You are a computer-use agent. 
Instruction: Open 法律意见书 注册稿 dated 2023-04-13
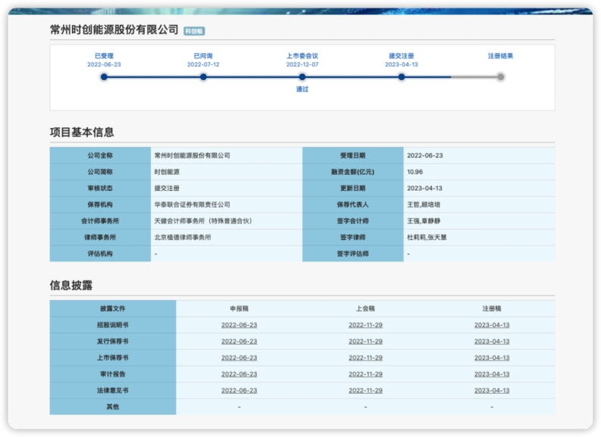tap(492, 391)
